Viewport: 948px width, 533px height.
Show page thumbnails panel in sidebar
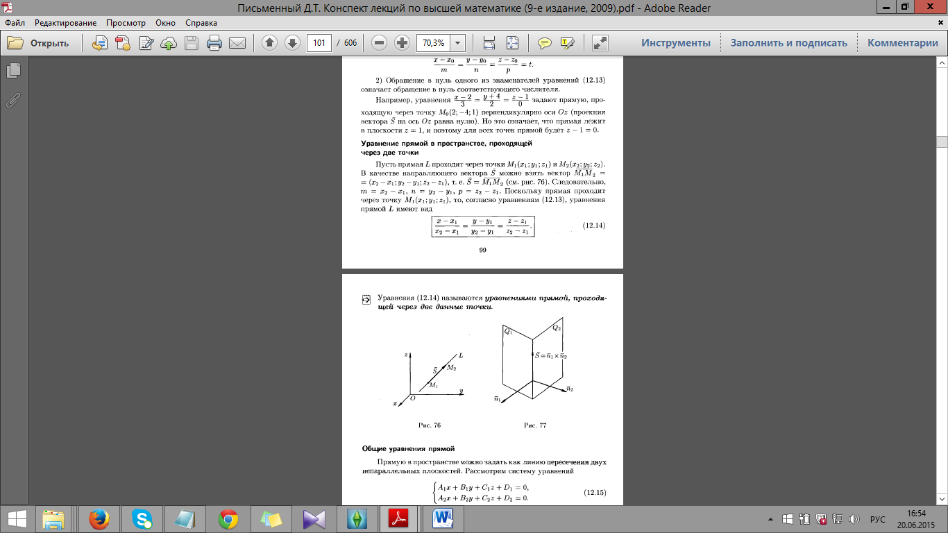(13, 70)
